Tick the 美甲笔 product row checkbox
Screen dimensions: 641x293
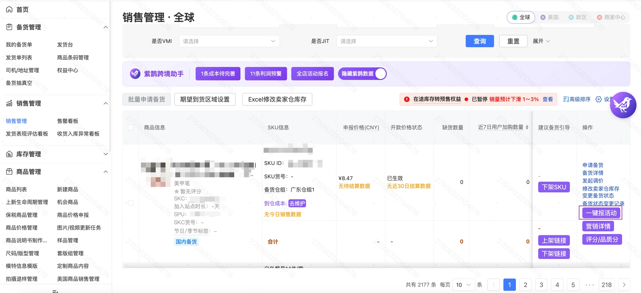(x=131, y=203)
